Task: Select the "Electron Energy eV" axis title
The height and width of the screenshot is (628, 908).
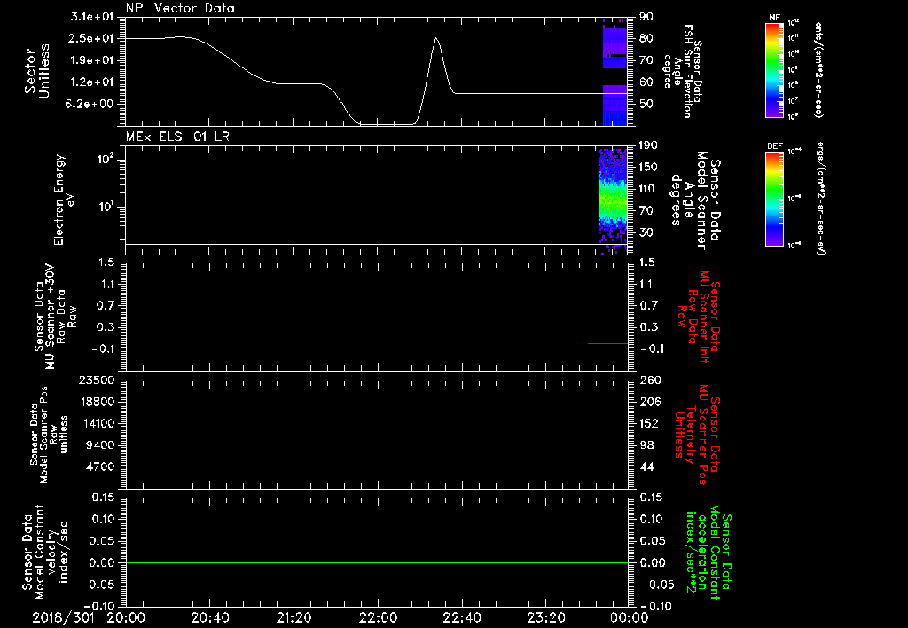Action: click(x=63, y=200)
